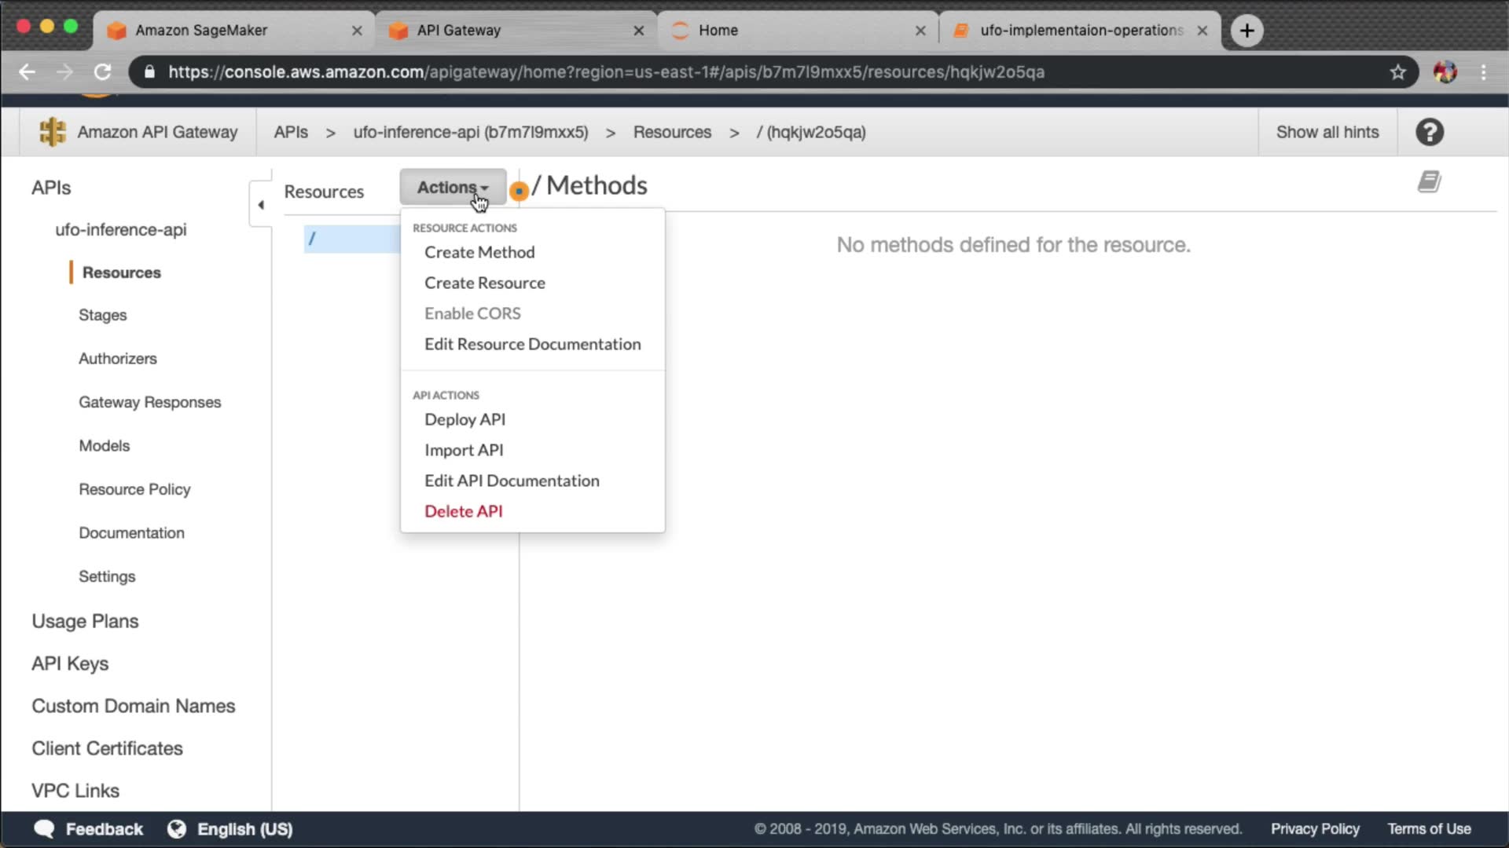Click the orange hint dot near Methods
Image resolution: width=1509 pixels, height=848 pixels.
point(519,191)
